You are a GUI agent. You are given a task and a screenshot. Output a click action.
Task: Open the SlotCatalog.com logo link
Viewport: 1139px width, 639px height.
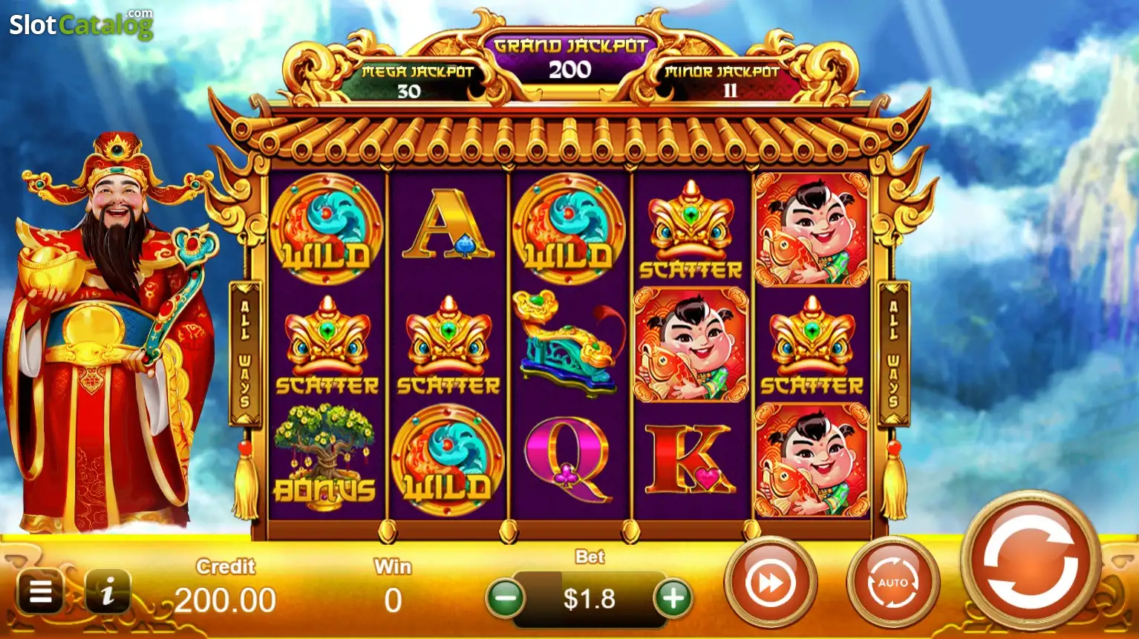pos(81,24)
